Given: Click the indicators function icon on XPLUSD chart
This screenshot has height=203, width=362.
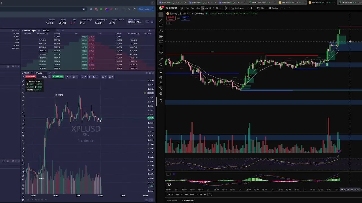Looking at the screenshot, I should pos(89,77).
